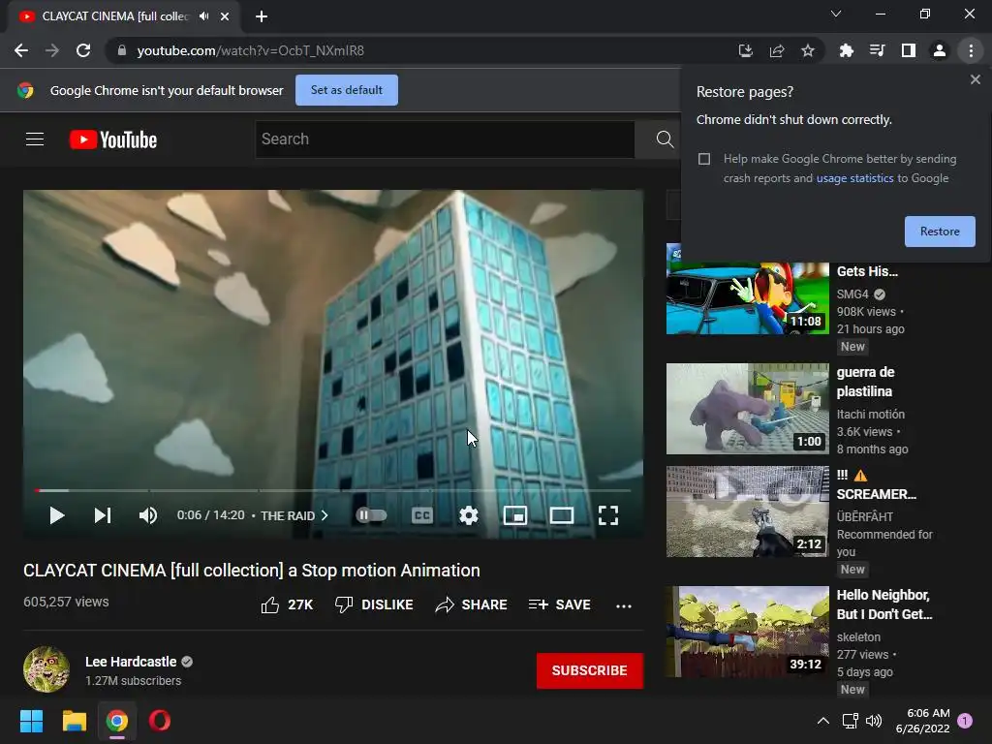
Task: Open File Explorer from taskbar
Action: (x=74, y=721)
